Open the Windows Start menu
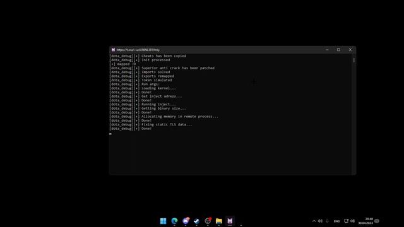The height and width of the screenshot is (227, 404). click(x=163, y=221)
